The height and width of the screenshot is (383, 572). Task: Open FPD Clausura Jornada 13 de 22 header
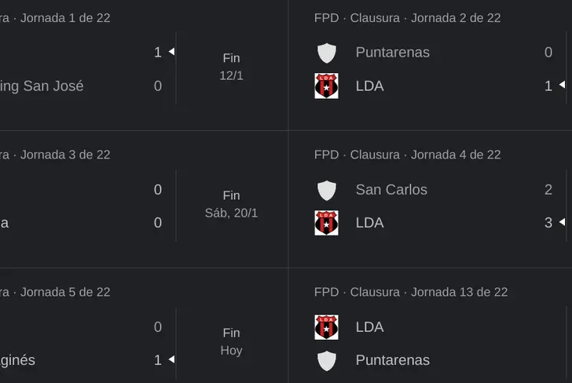coord(410,292)
